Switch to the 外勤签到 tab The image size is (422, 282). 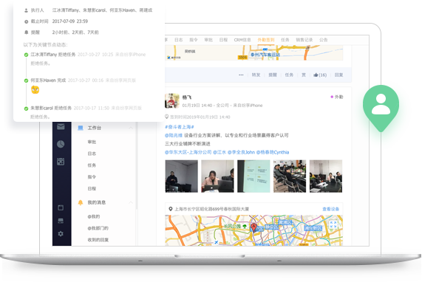(266, 40)
